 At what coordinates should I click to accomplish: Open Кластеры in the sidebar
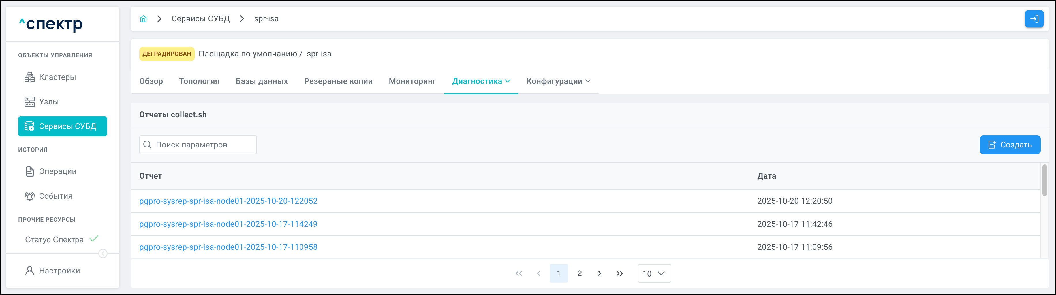click(x=57, y=77)
